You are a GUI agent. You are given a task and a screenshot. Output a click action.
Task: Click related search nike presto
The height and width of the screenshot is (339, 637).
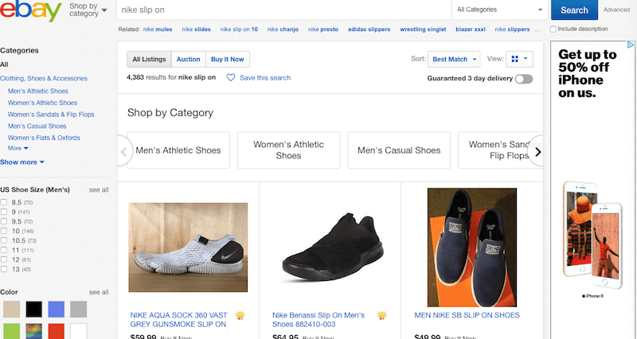point(323,29)
